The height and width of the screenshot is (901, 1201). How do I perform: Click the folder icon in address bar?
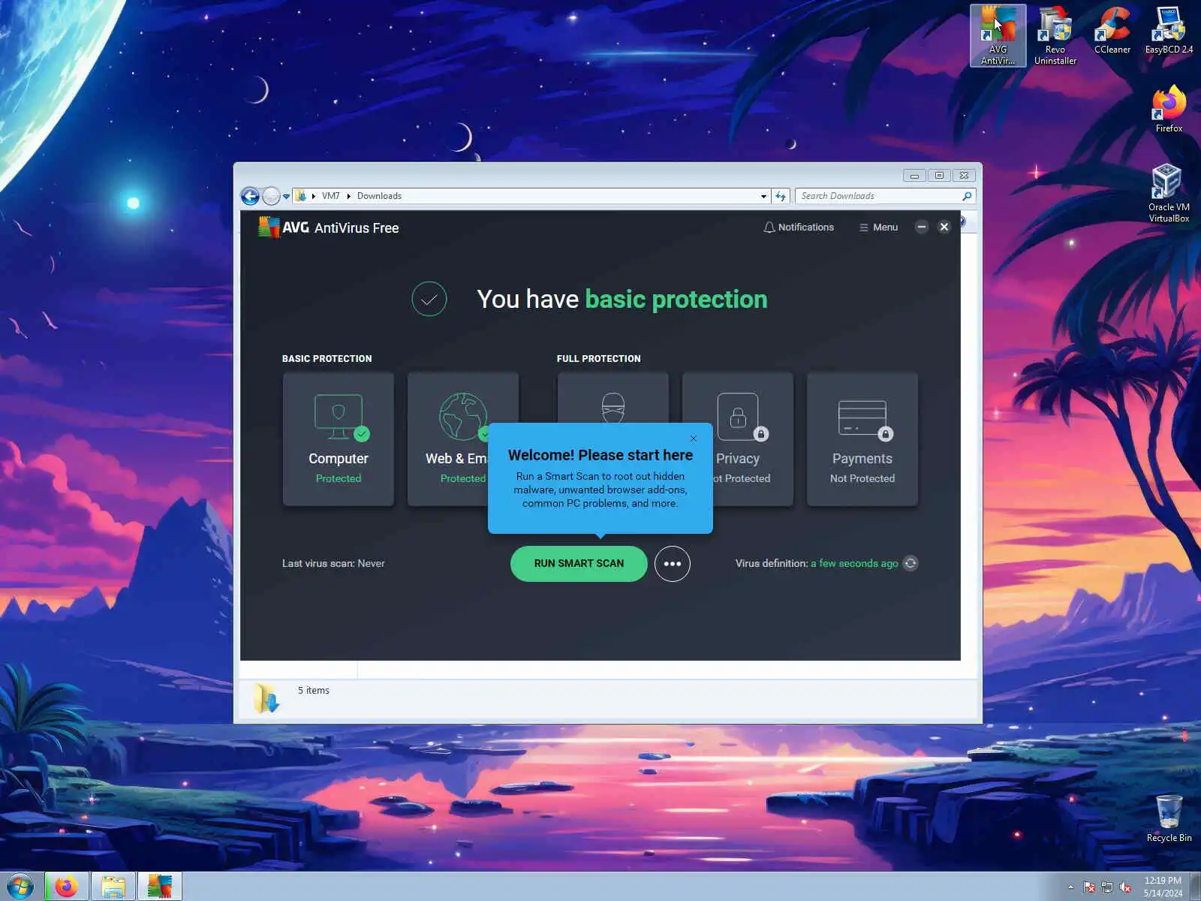(x=300, y=196)
